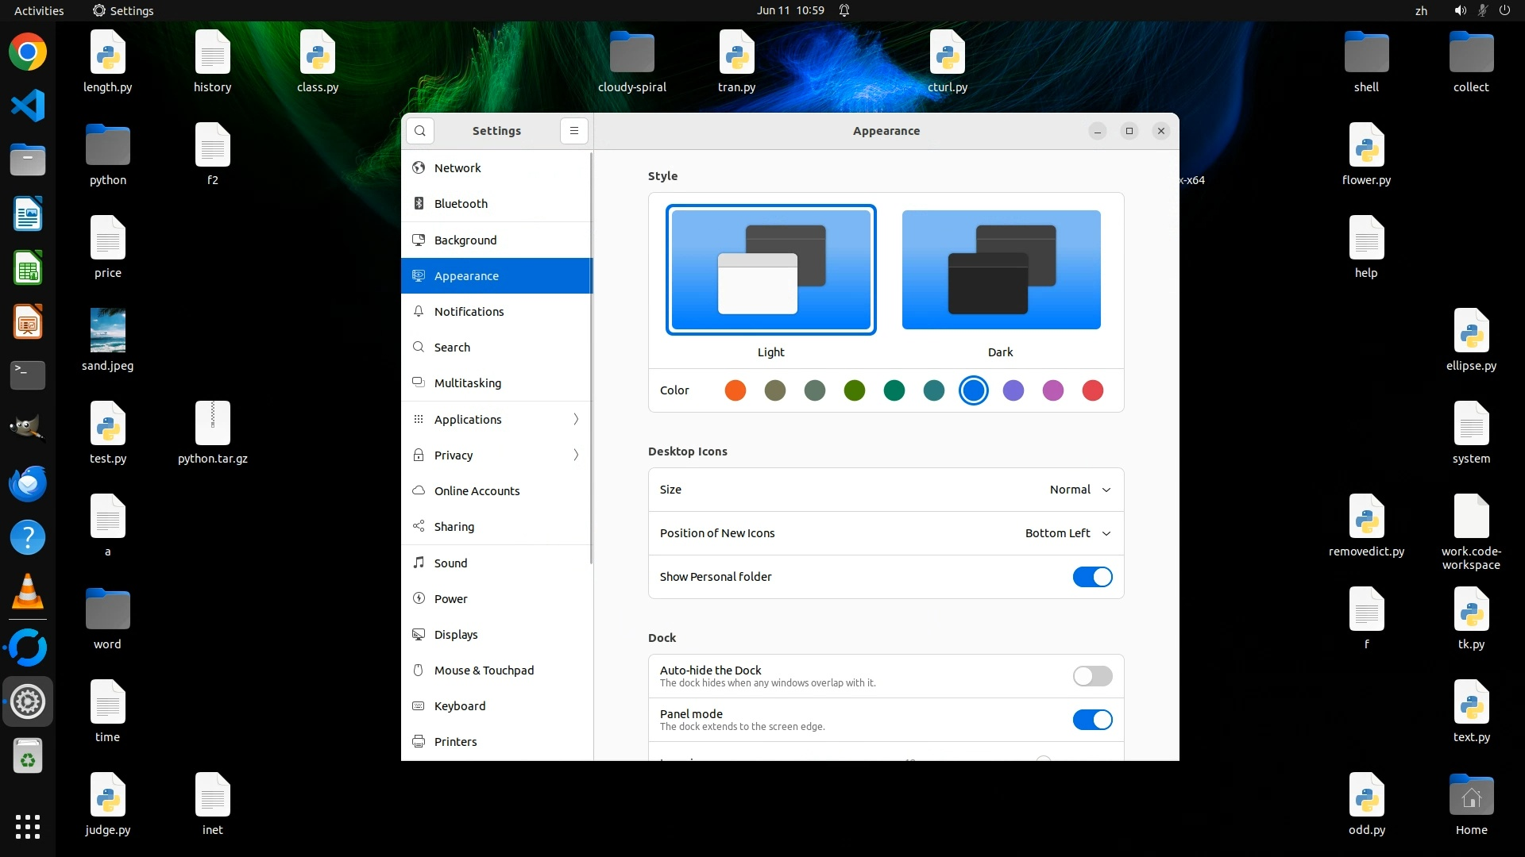
Task: Open VLC media player from dock
Action: click(x=28, y=591)
